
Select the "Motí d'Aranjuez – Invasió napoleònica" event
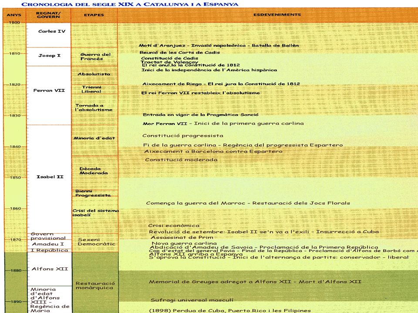[x=219, y=46]
